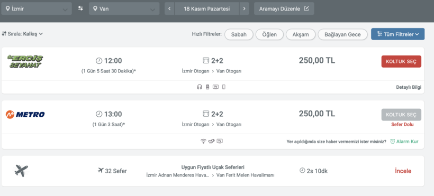The image size is (434, 196).
Task: Toggle the Öğlen quick filter
Action: point(269,34)
